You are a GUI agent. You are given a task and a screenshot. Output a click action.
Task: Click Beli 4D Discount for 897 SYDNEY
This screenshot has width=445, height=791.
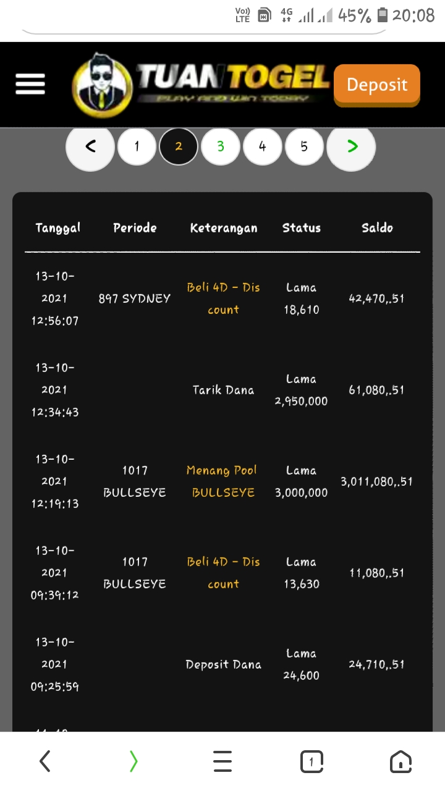223,298
